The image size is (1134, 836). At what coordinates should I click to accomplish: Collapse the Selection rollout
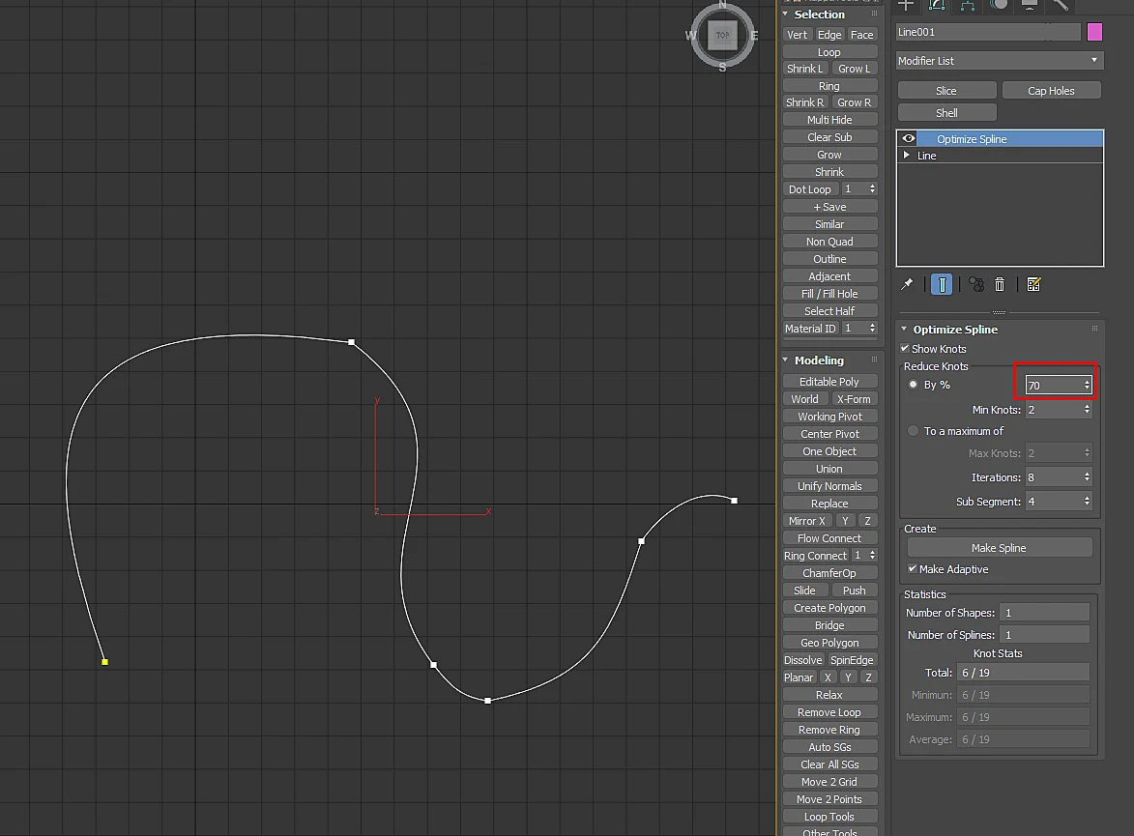[x=785, y=14]
